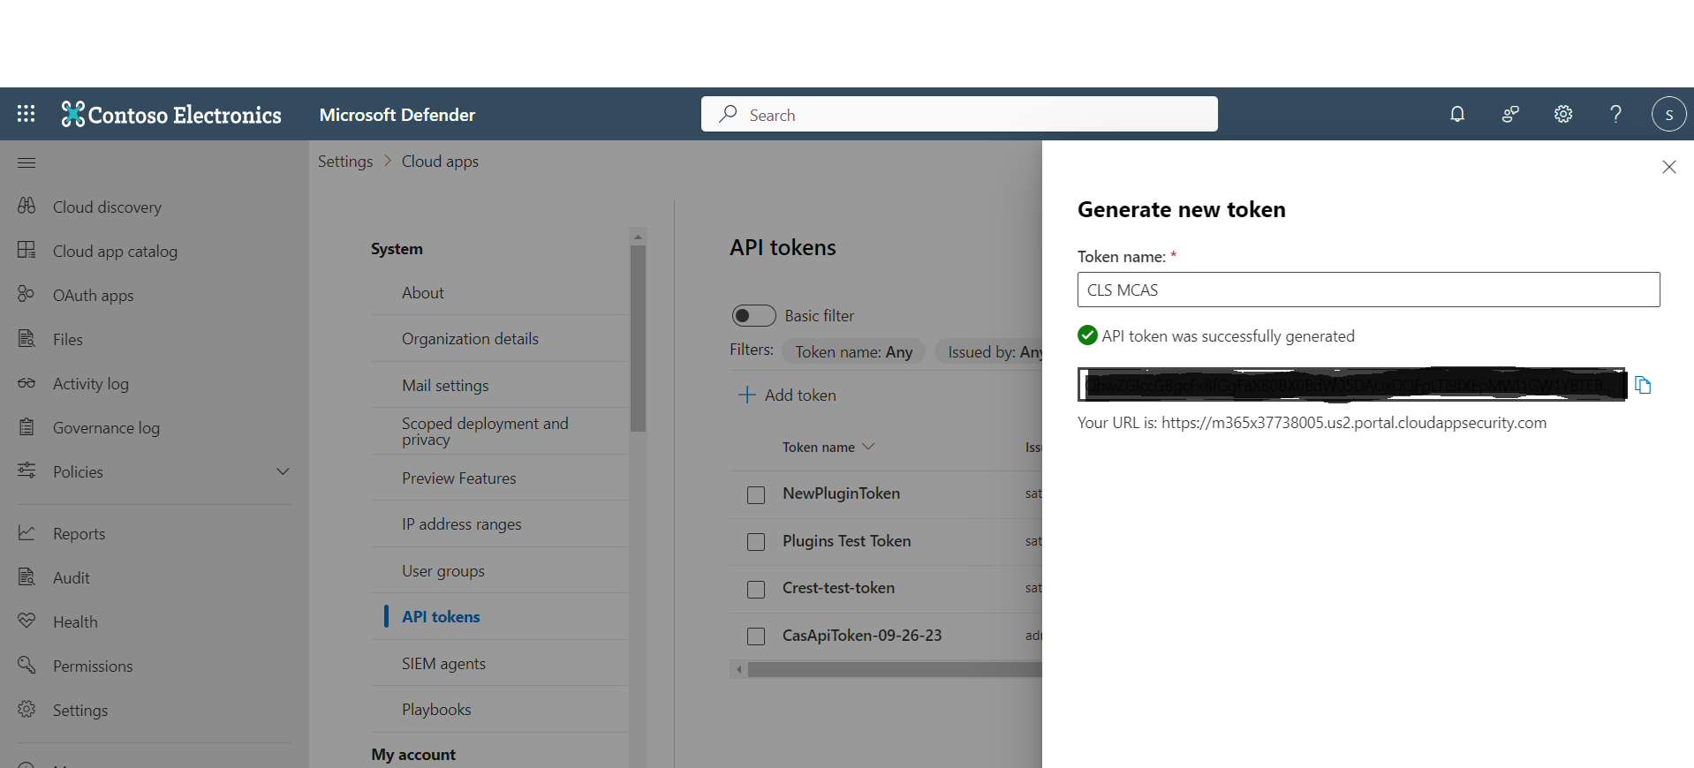Screen dimensions: 1694x768
Task: Check the Plugins Test Token checkbox
Action: pyautogui.click(x=756, y=542)
